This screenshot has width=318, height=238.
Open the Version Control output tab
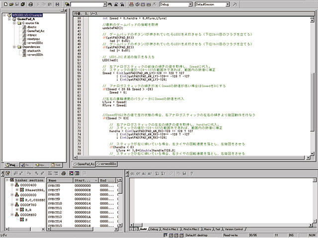tap(234, 229)
